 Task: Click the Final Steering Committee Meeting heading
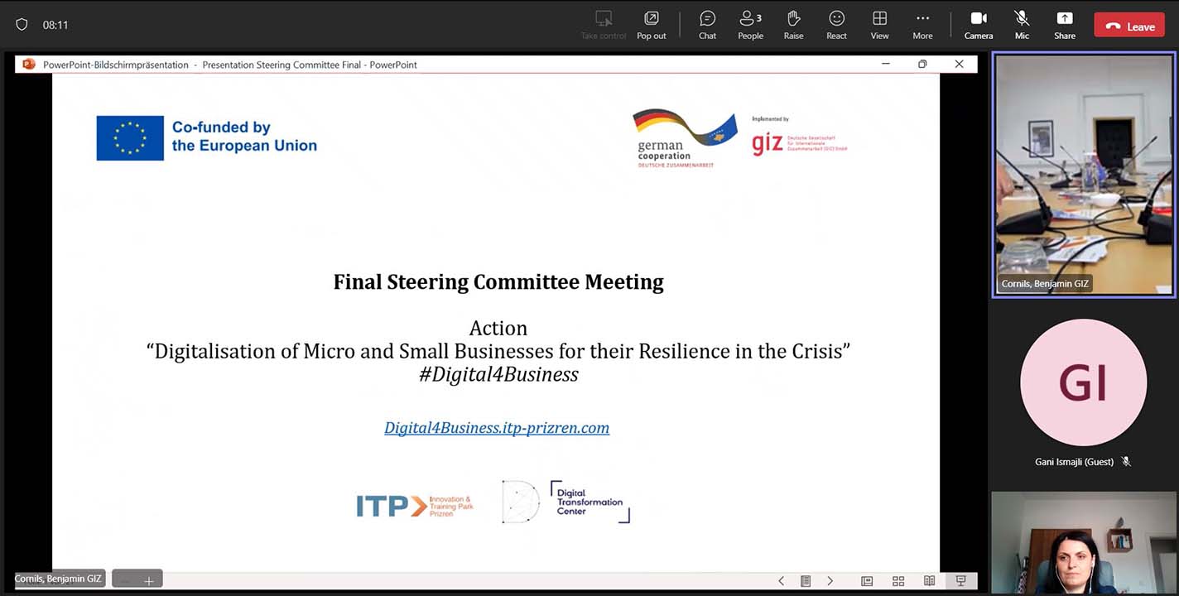tap(498, 281)
